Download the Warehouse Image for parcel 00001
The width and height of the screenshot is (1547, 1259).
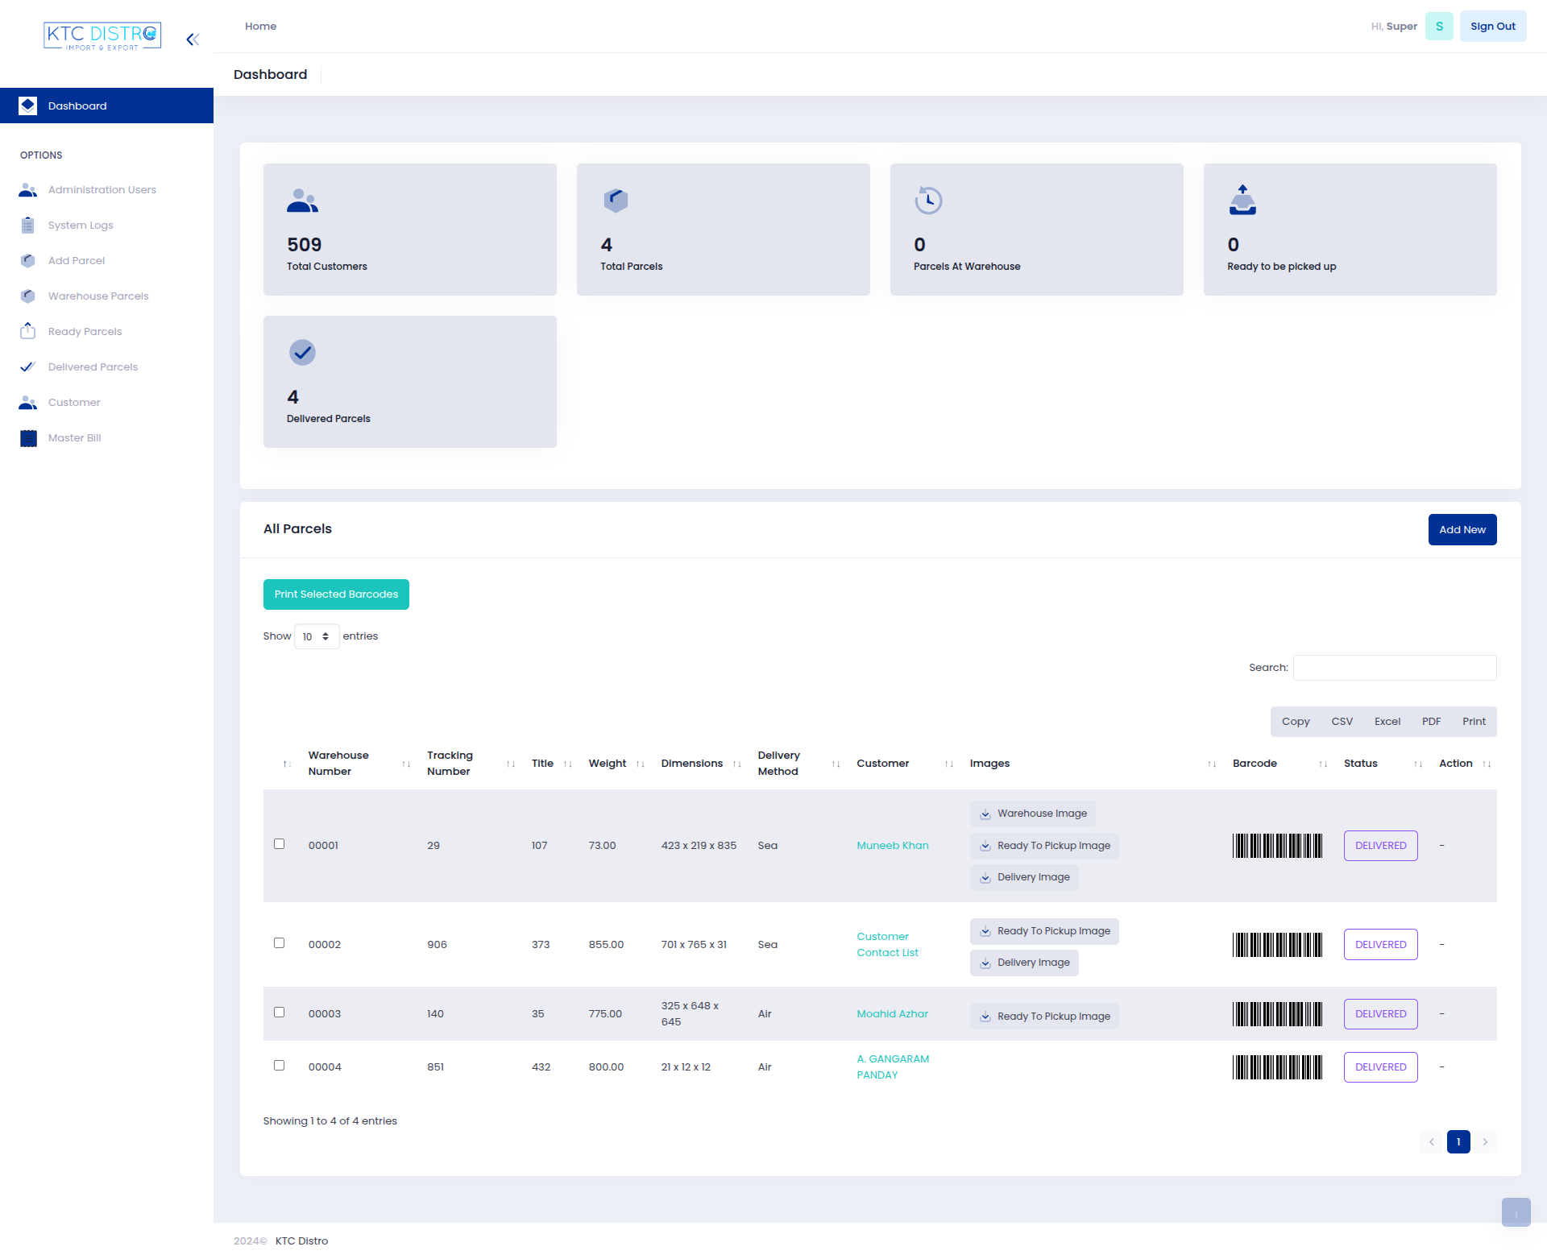coord(1032,813)
